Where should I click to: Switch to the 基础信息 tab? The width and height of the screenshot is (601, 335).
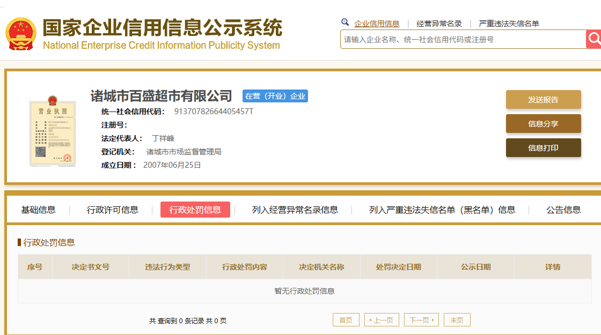click(38, 210)
